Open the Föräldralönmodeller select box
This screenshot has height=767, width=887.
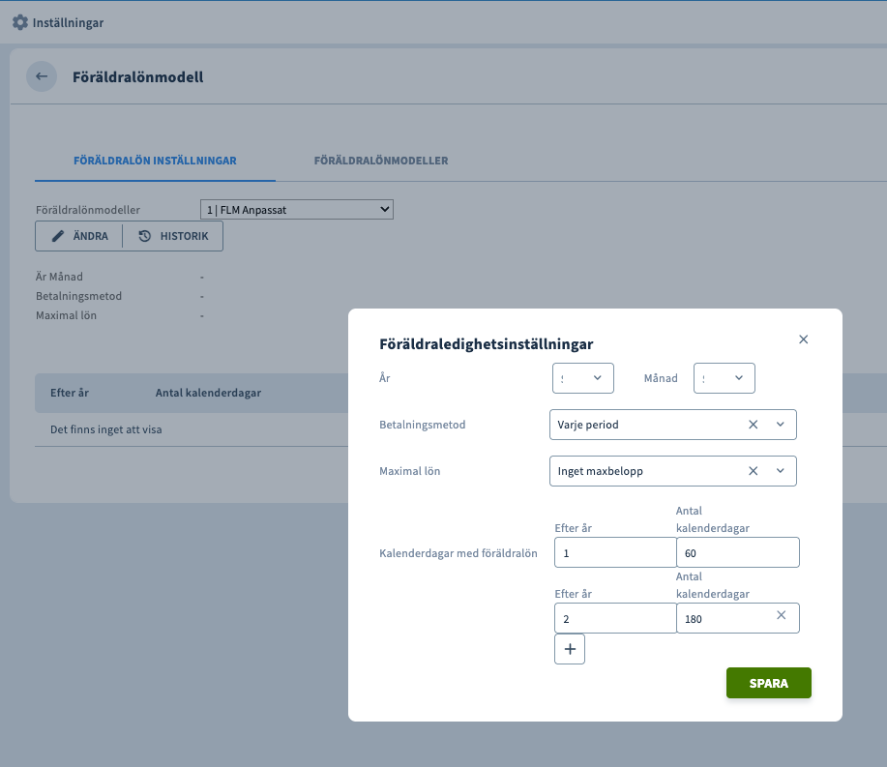[x=296, y=209]
